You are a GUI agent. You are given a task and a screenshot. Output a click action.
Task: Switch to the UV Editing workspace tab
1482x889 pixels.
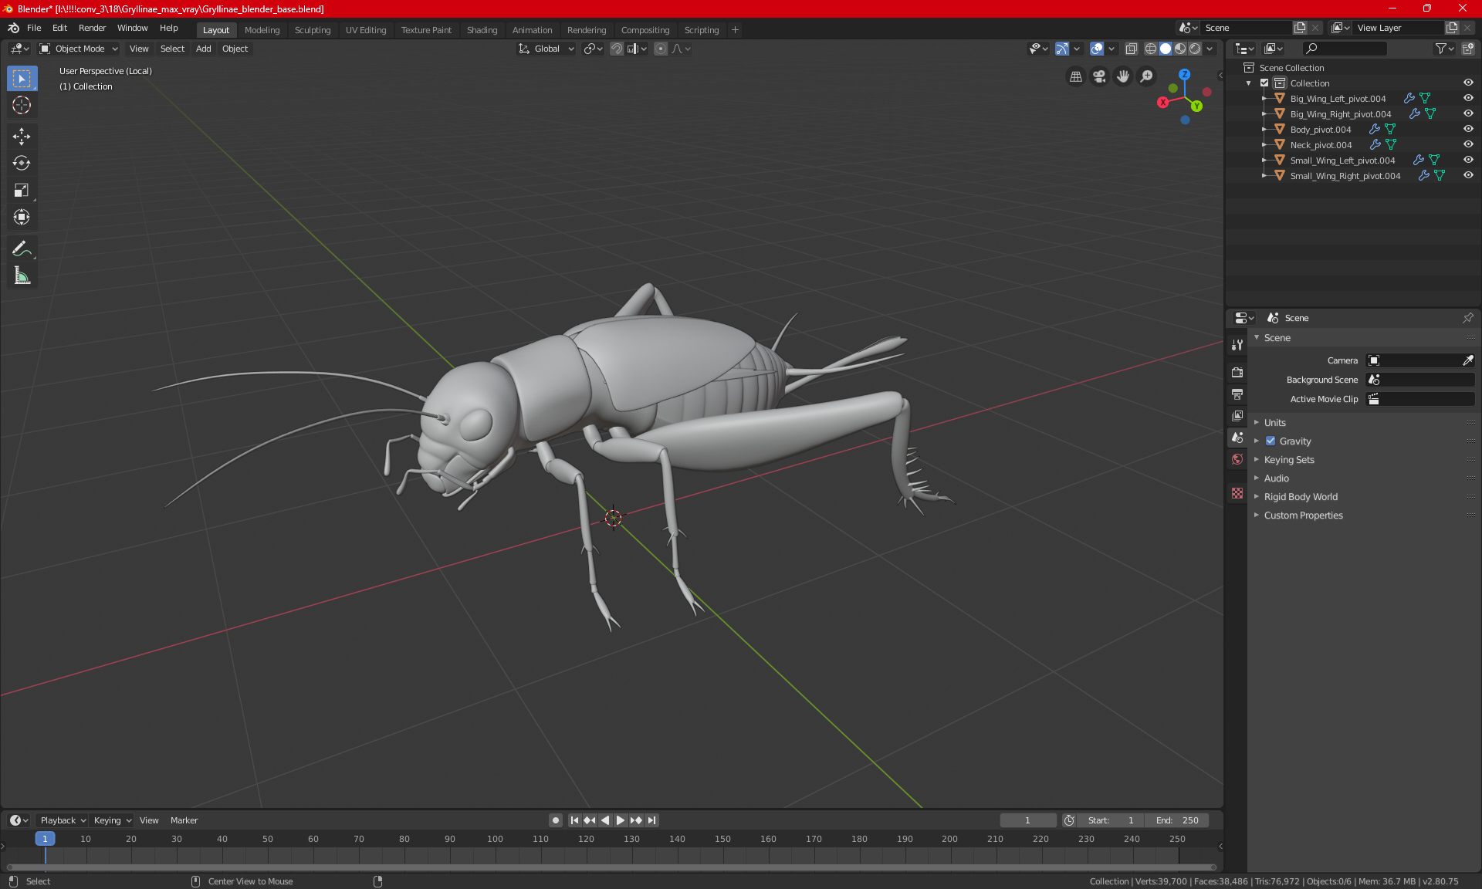click(366, 30)
